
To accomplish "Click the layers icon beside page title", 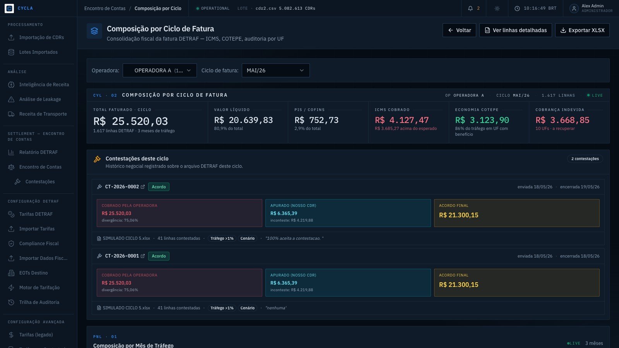I will 94,31.
